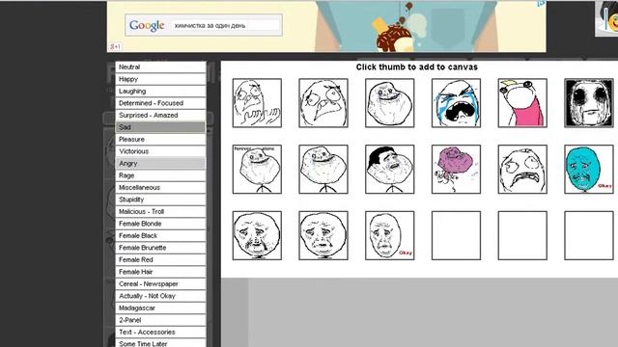The width and height of the screenshot is (618, 347).
Task: Open Text - Accessories category
Action: click(x=160, y=332)
